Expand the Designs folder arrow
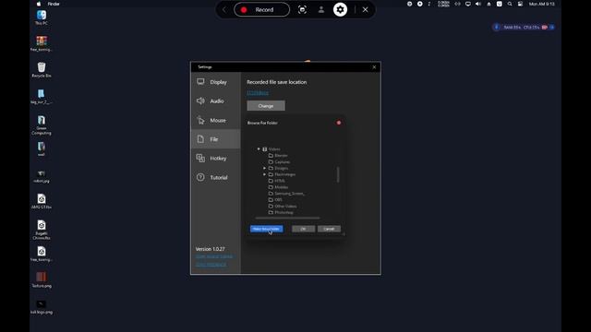The width and height of the screenshot is (591, 332). (265, 168)
